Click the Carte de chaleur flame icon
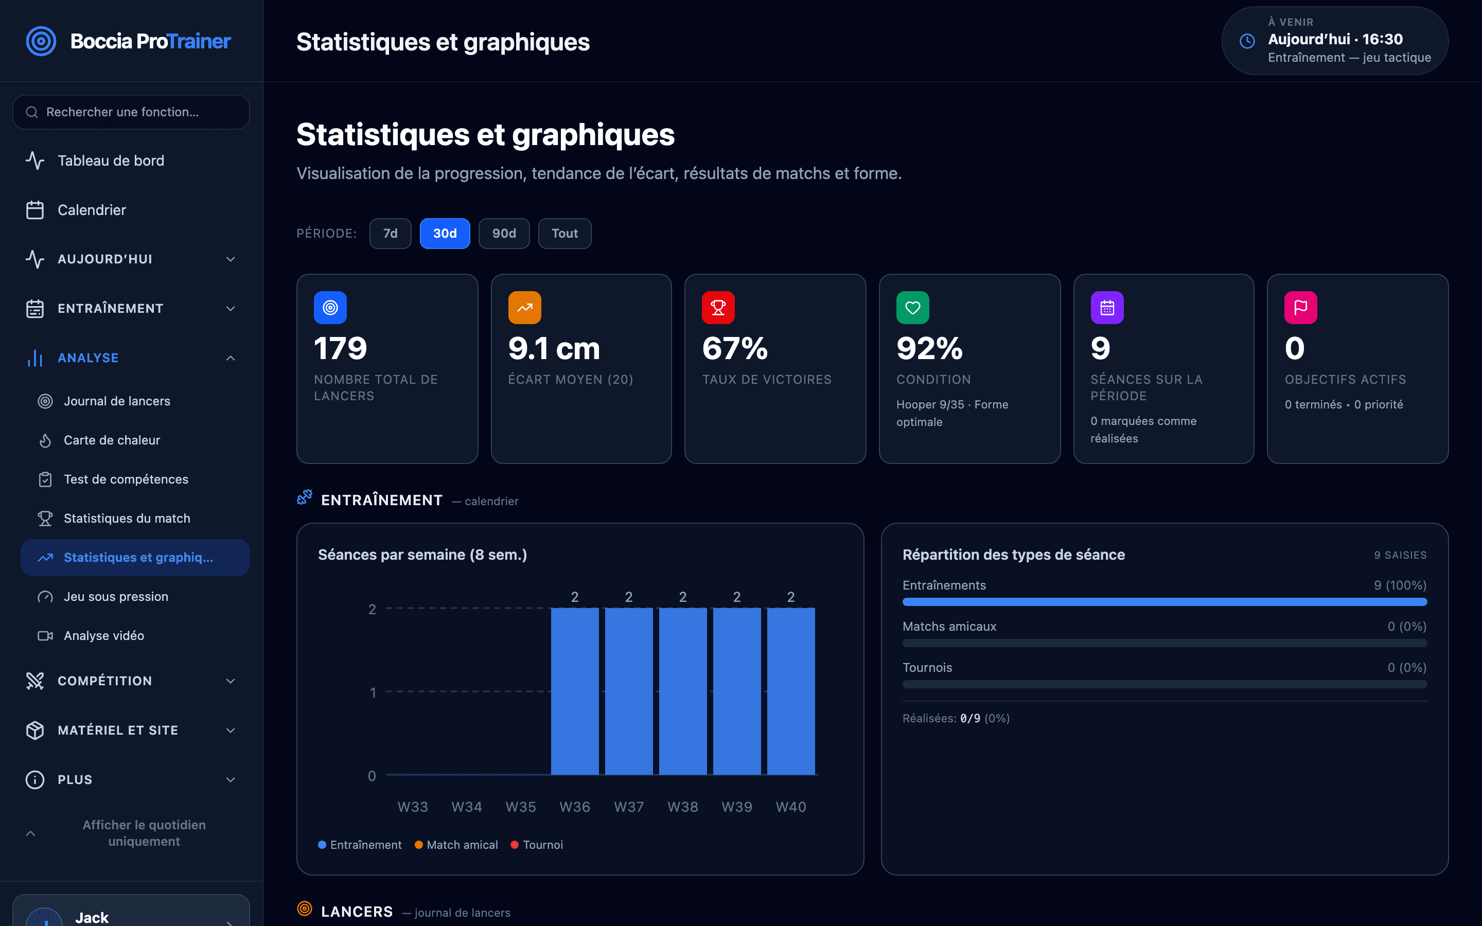1482x926 pixels. 45,440
